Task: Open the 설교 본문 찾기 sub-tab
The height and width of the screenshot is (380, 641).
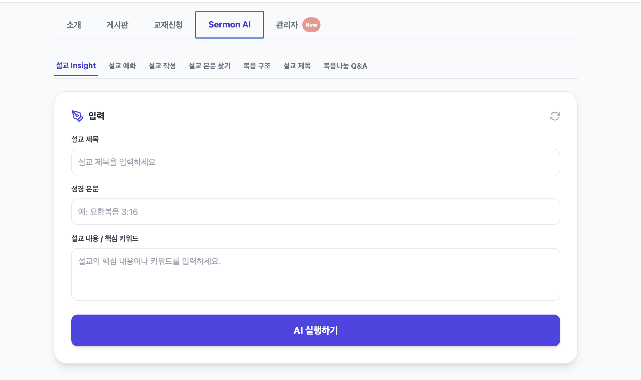Action: click(209, 66)
